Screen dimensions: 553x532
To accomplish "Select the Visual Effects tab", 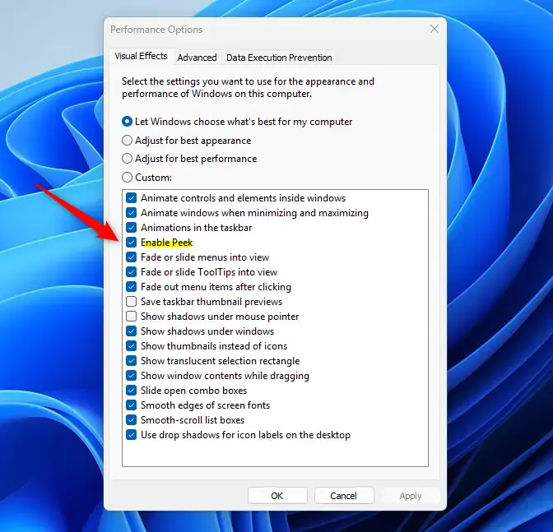I will click(x=141, y=57).
